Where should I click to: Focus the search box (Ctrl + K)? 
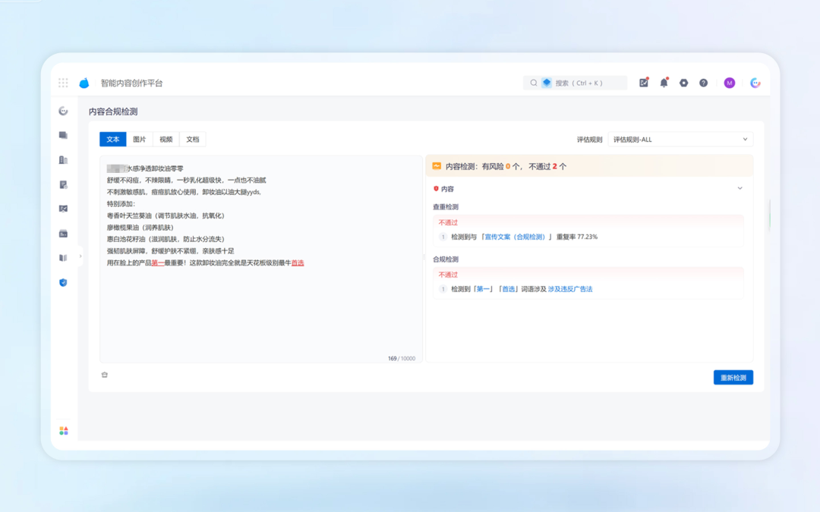coord(576,83)
